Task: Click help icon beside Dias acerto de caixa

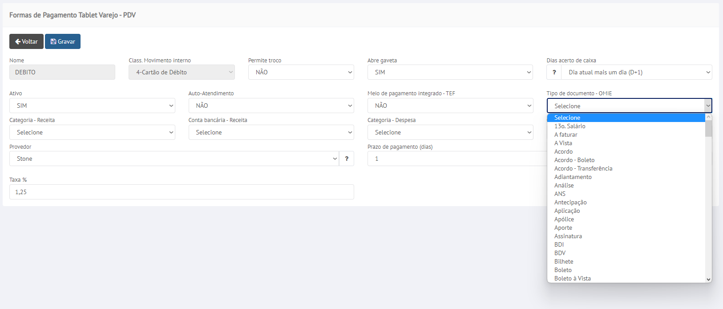Action: click(x=554, y=72)
